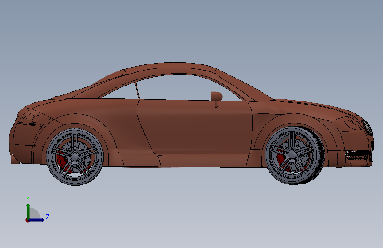Select the side skirt below the door
The width and height of the screenshot is (383, 248).
[x=203, y=161]
